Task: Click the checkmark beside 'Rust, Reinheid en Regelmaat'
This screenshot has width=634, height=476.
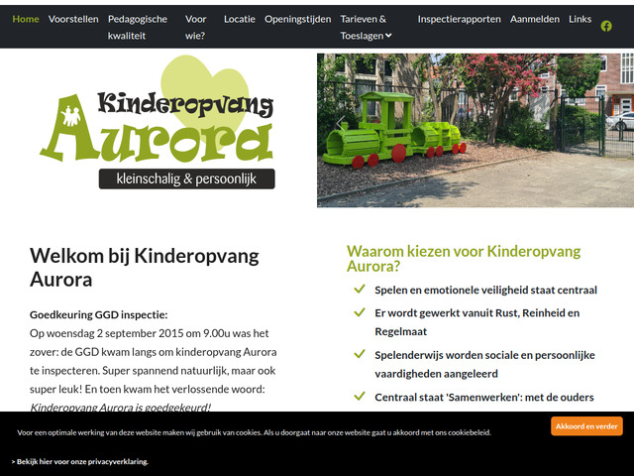Action: point(359,312)
